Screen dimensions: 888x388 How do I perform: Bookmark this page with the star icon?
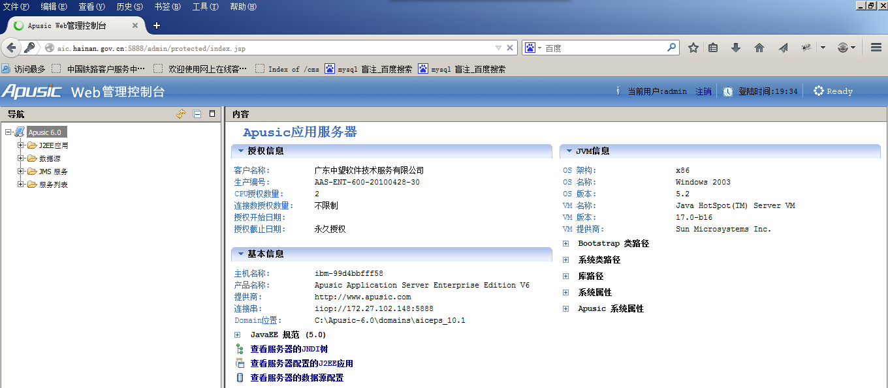[693, 48]
